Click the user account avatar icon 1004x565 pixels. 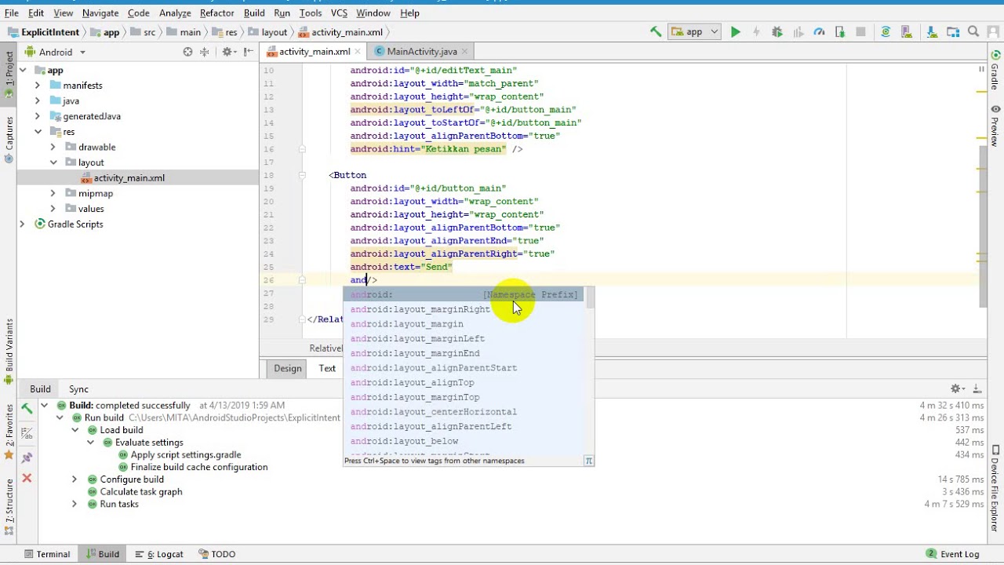click(x=993, y=32)
